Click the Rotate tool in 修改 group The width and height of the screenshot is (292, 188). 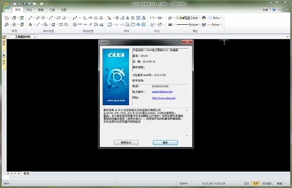[133, 18]
